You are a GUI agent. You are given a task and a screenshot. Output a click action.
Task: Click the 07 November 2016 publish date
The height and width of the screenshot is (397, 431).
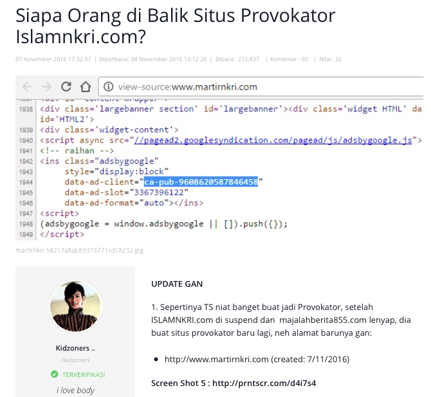(53, 59)
